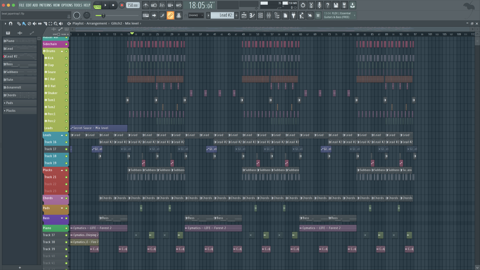Click the save project floppy icon
The height and width of the screenshot is (270, 480).
point(336,5)
